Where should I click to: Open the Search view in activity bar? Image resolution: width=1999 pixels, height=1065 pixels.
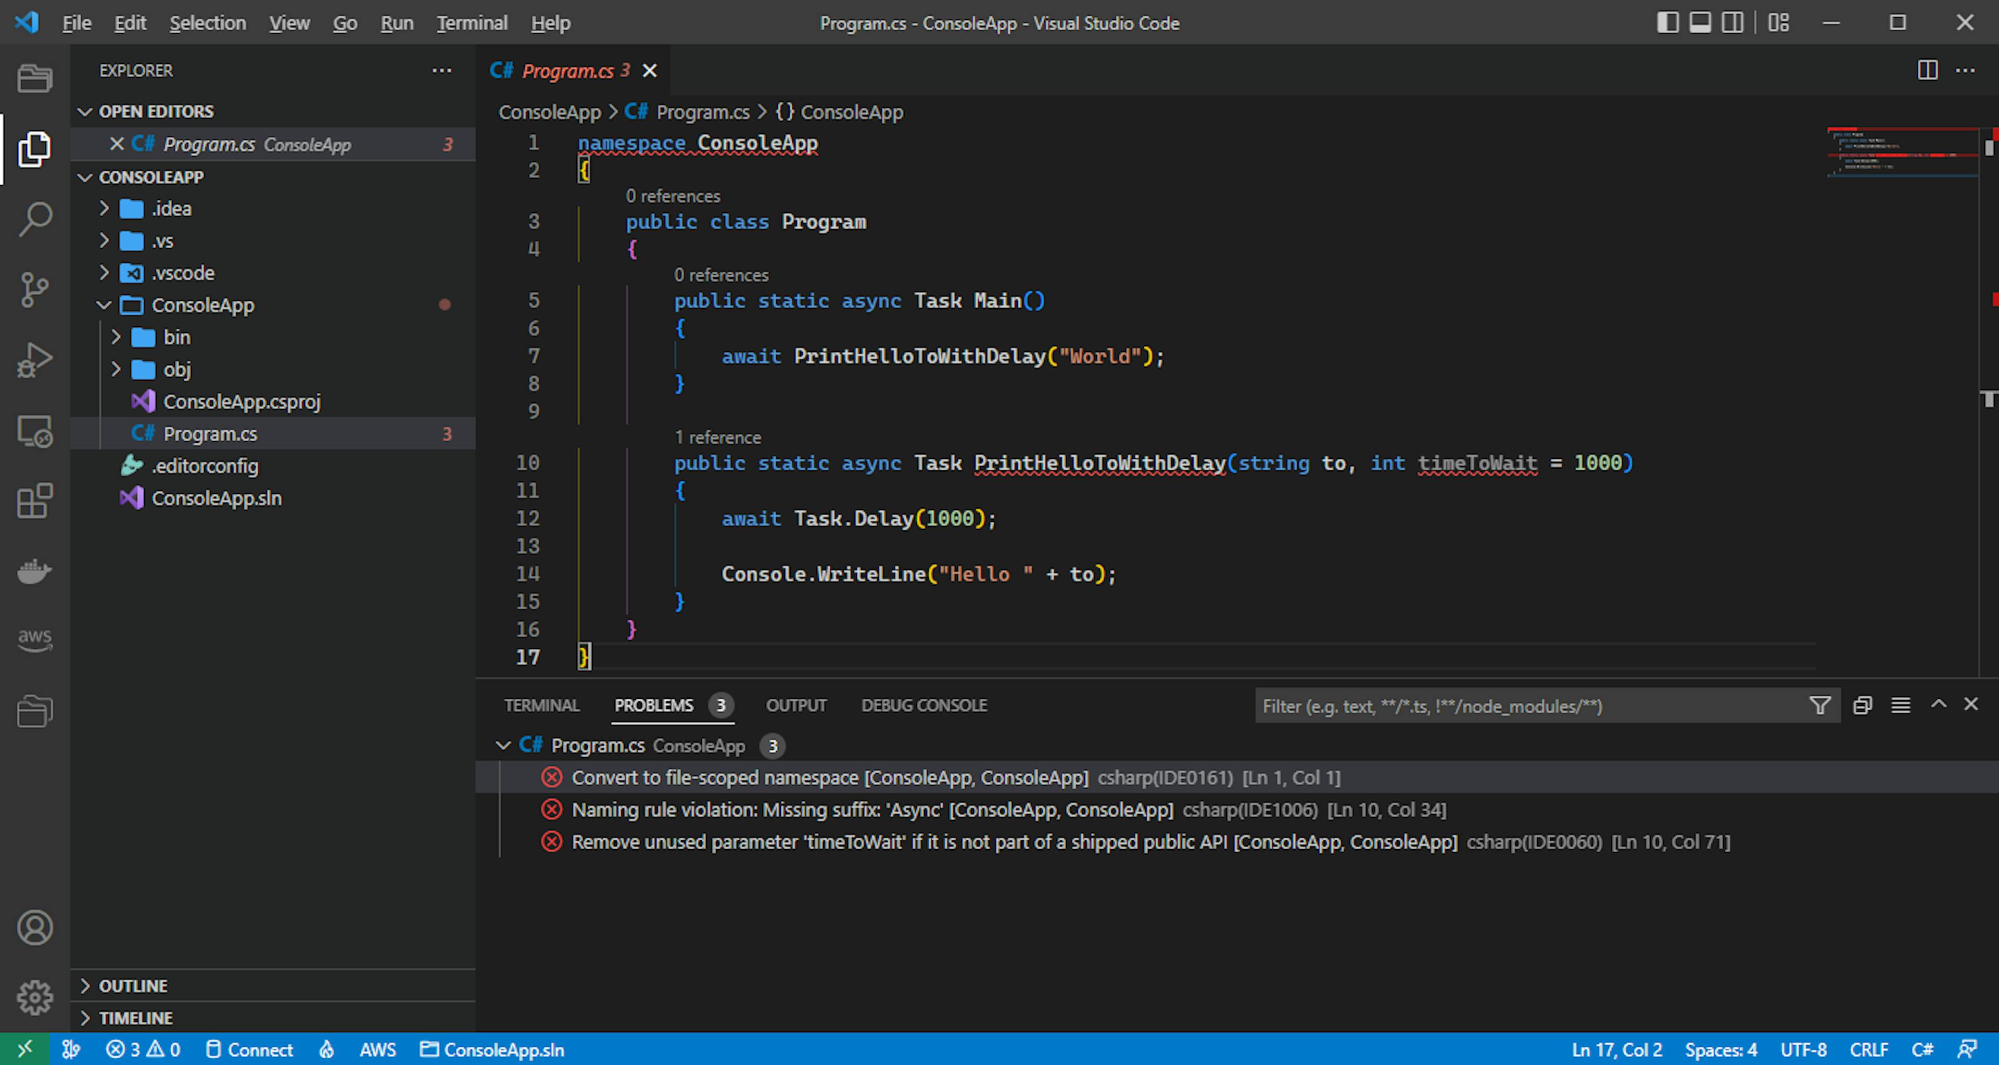(x=35, y=220)
